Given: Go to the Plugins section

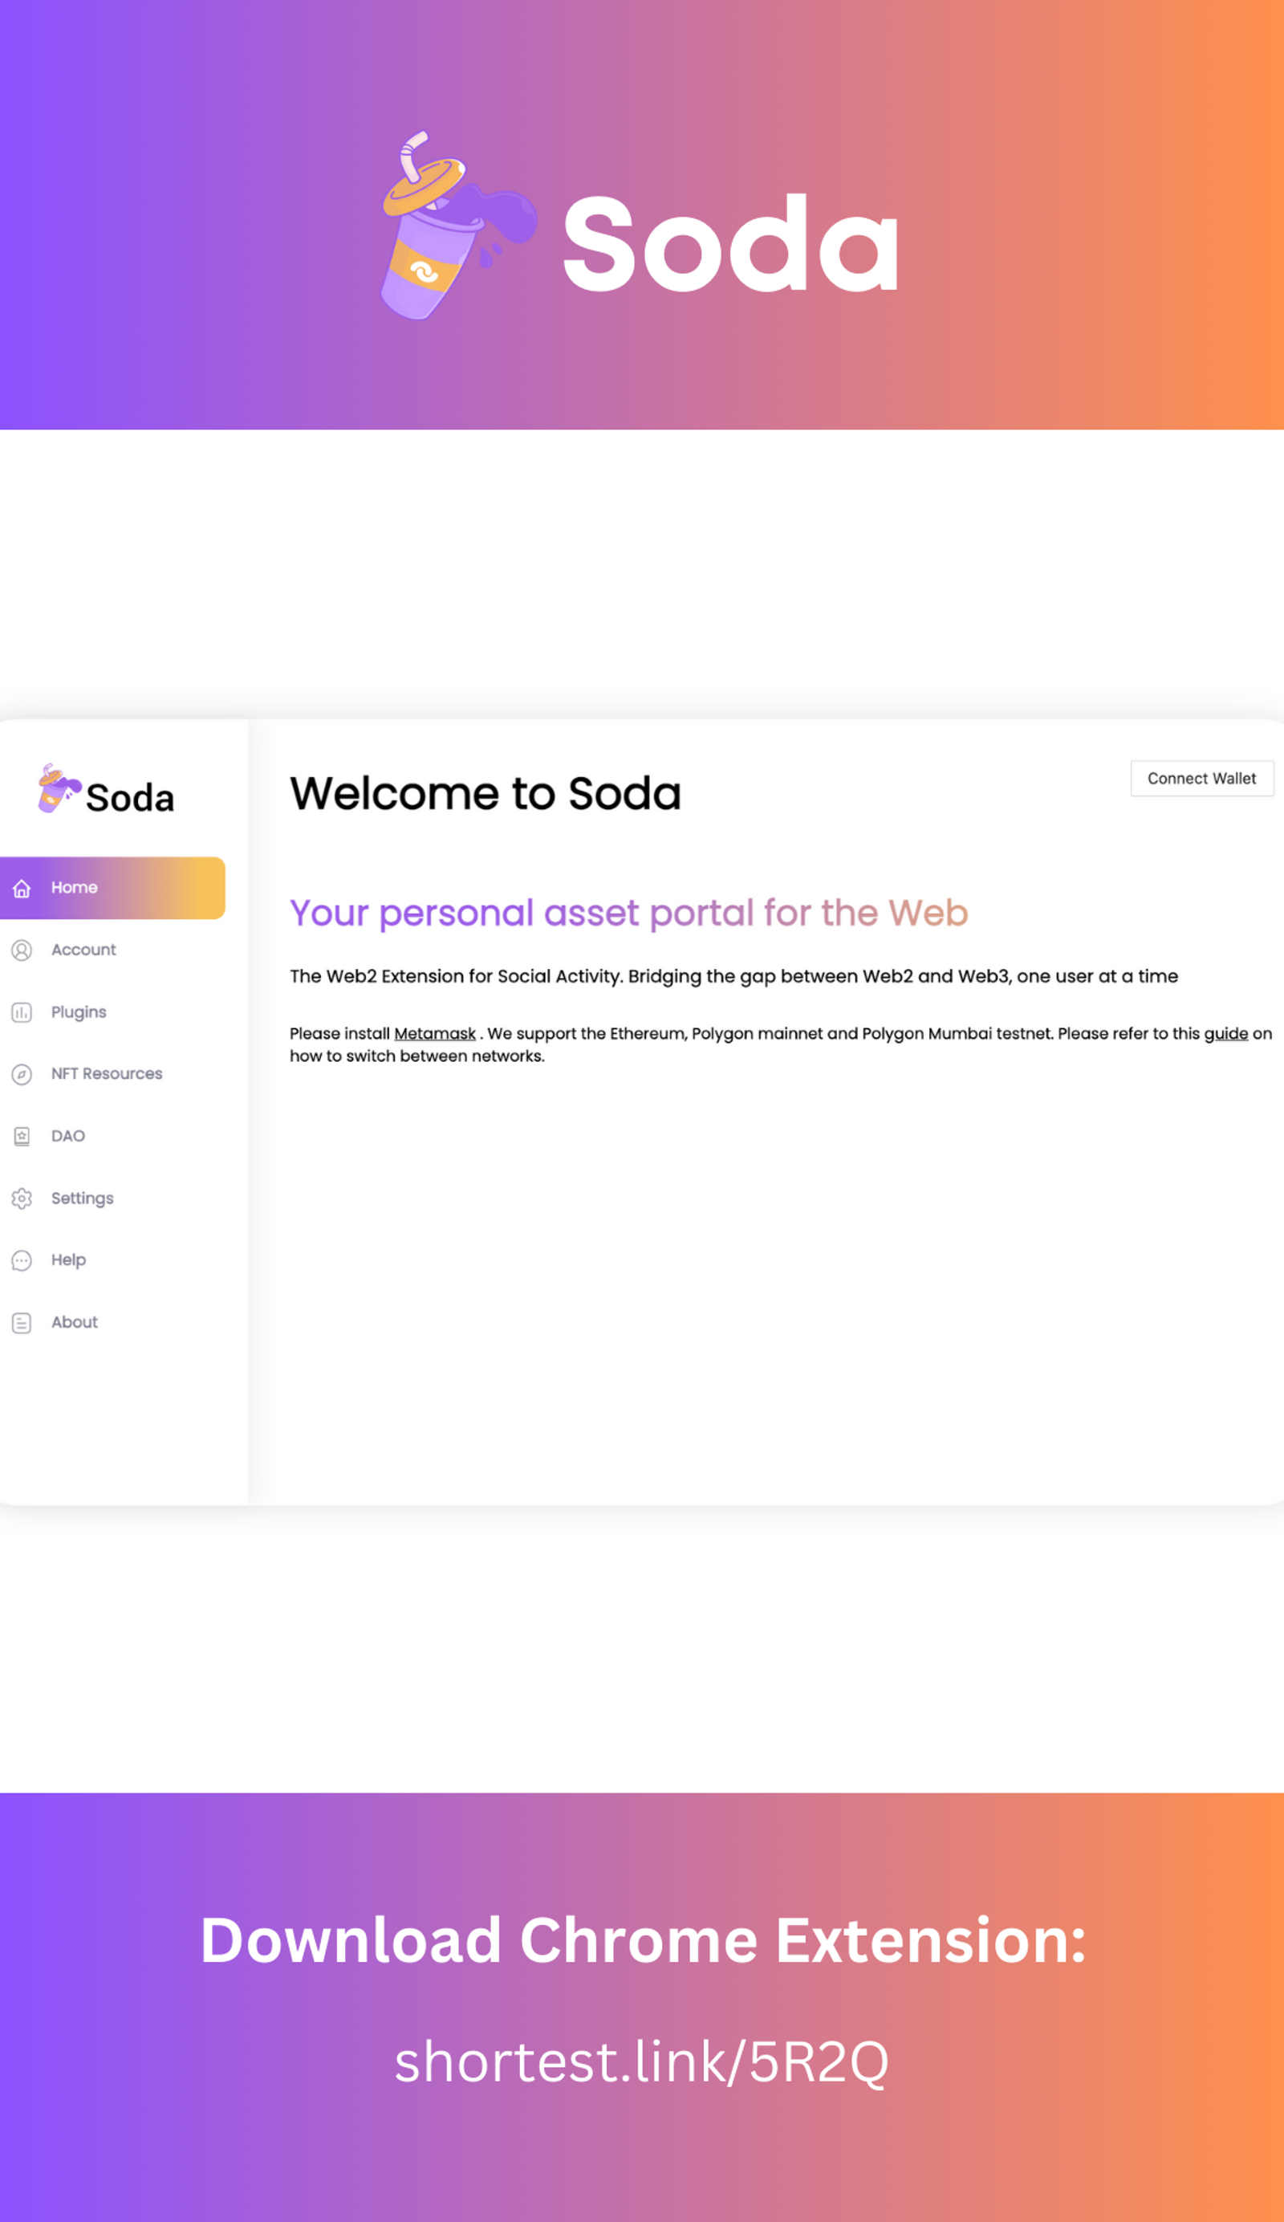Looking at the screenshot, I should point(113,1012).
